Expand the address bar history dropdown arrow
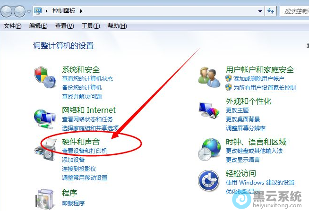Image resolution: width=309 pixels, height=211 pixels. (260, 11)
